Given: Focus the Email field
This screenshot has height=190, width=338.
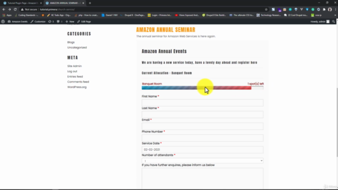Looking at the screenshot, I should tap(202, 126).
